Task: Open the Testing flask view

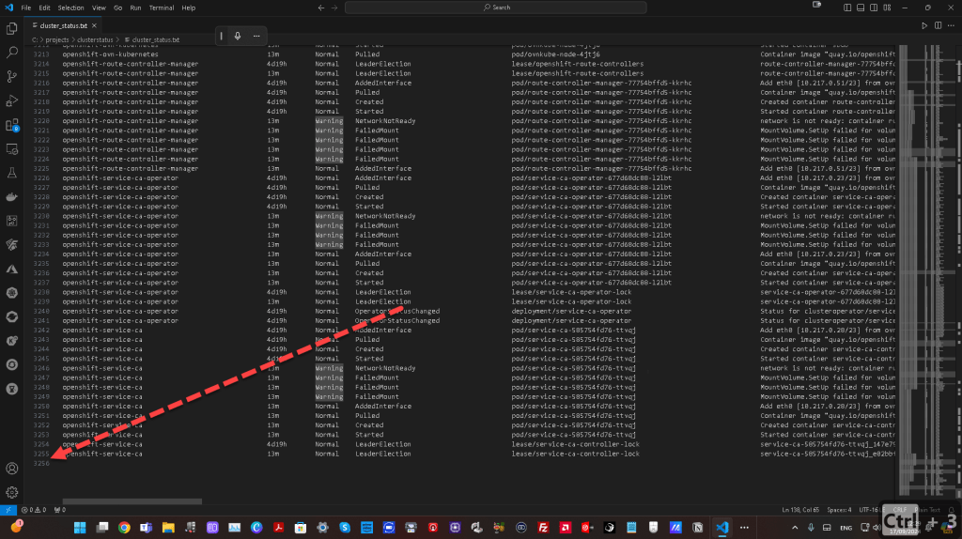Action: (11, 173)
